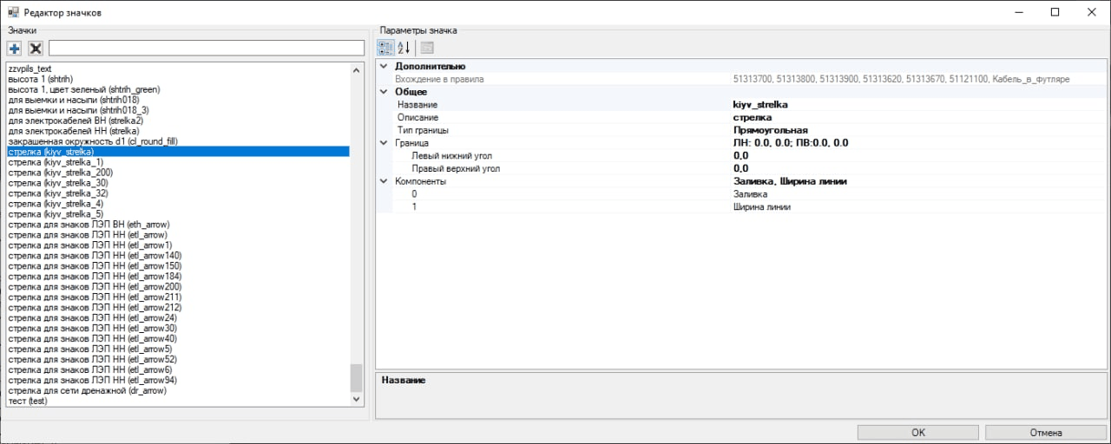1111x444 pixels.
Task: Click the symbol list scroll-up arrow
Action: pyautogui.click(x=356, y=69)
